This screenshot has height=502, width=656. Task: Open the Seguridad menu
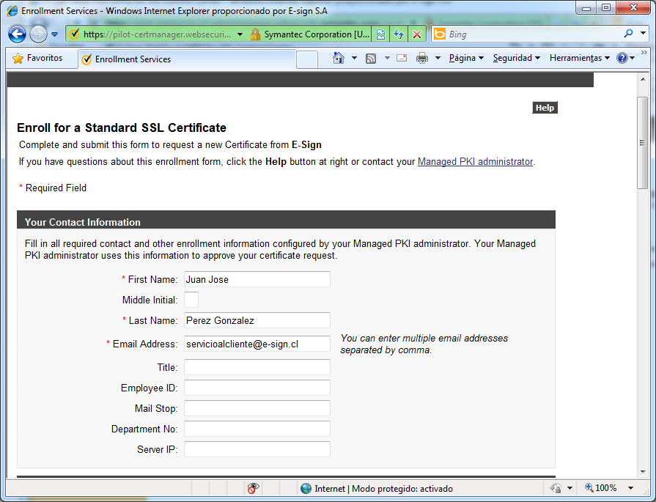516,58
